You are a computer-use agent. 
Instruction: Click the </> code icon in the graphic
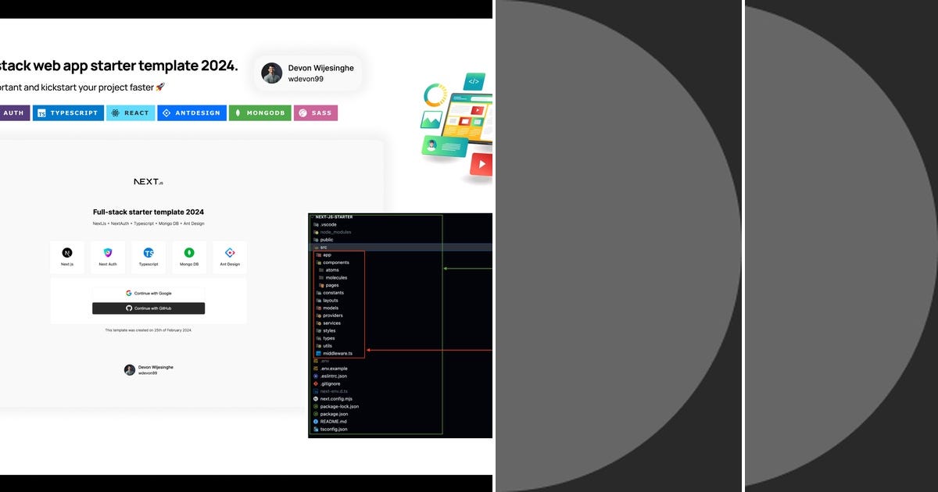pyautogui.click(x=473, y=80)
